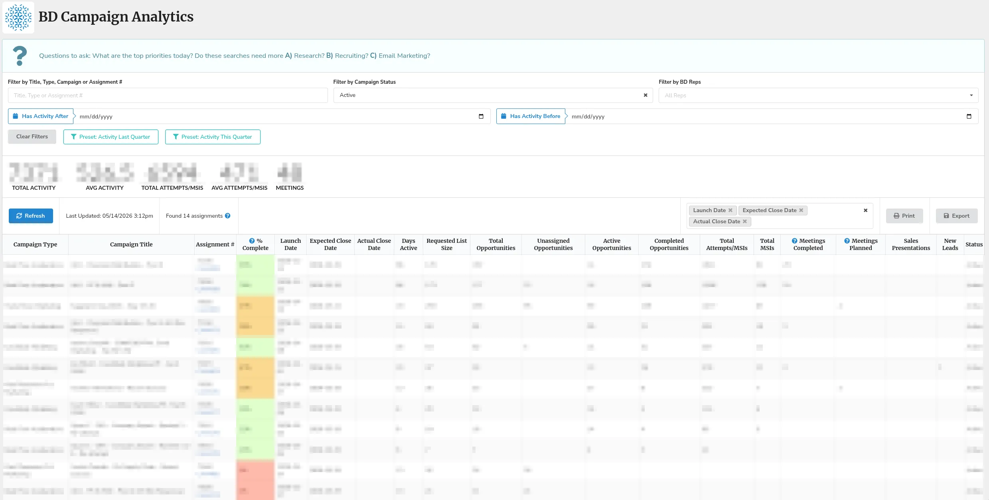The image size is (989, 500).
Task: Apply Preset: Activity This Quarter
Action: [x=213, y=137]
